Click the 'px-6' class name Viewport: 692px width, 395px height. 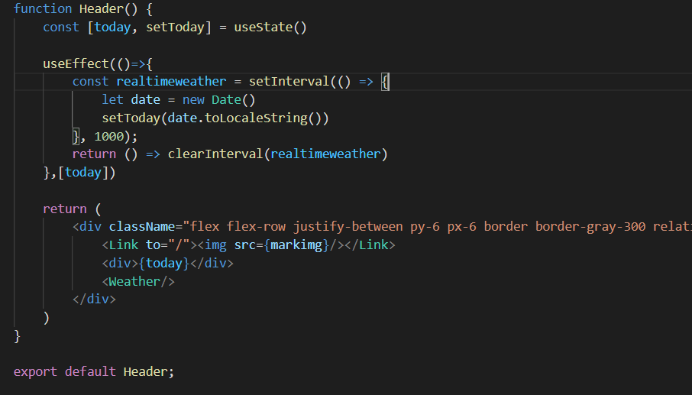point(462,226)
